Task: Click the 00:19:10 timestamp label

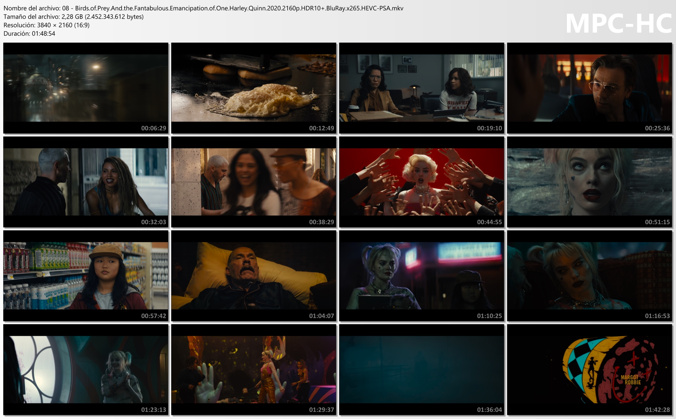Action: [489, 128]
